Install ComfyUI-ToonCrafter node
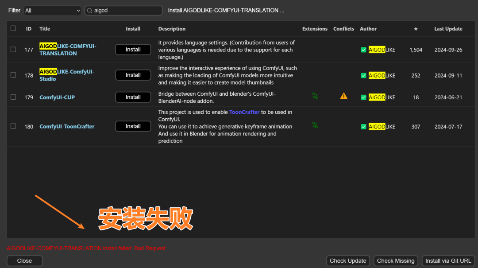 [133, 126]
